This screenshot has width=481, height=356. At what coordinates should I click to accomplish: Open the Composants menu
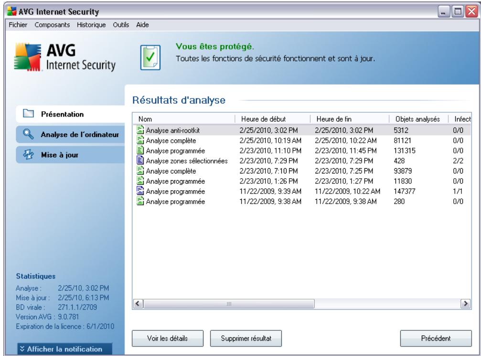coord(52,25)
